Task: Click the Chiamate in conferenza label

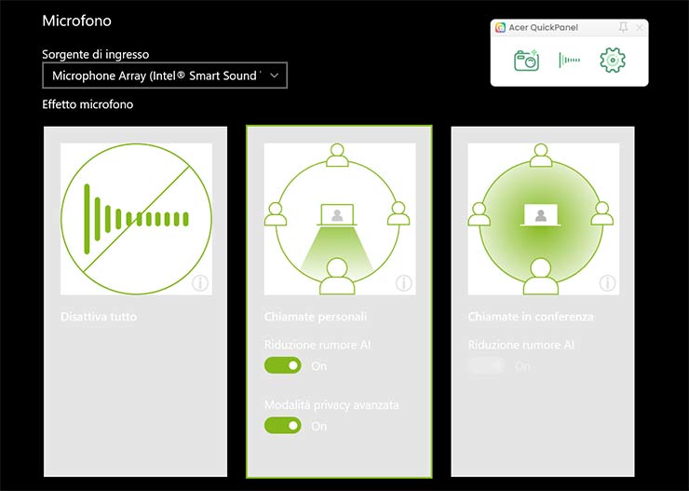Action: point(530,317)
